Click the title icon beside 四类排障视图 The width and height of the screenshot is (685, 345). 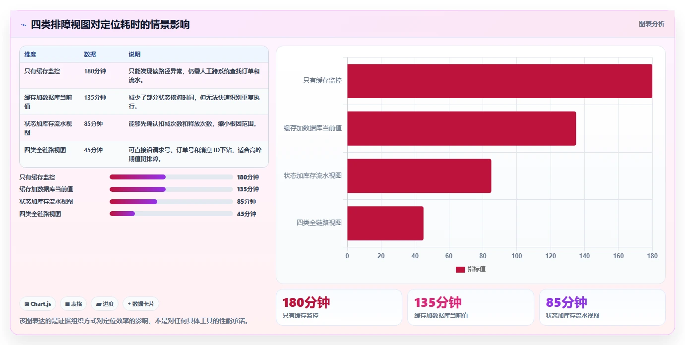[23, 25]
